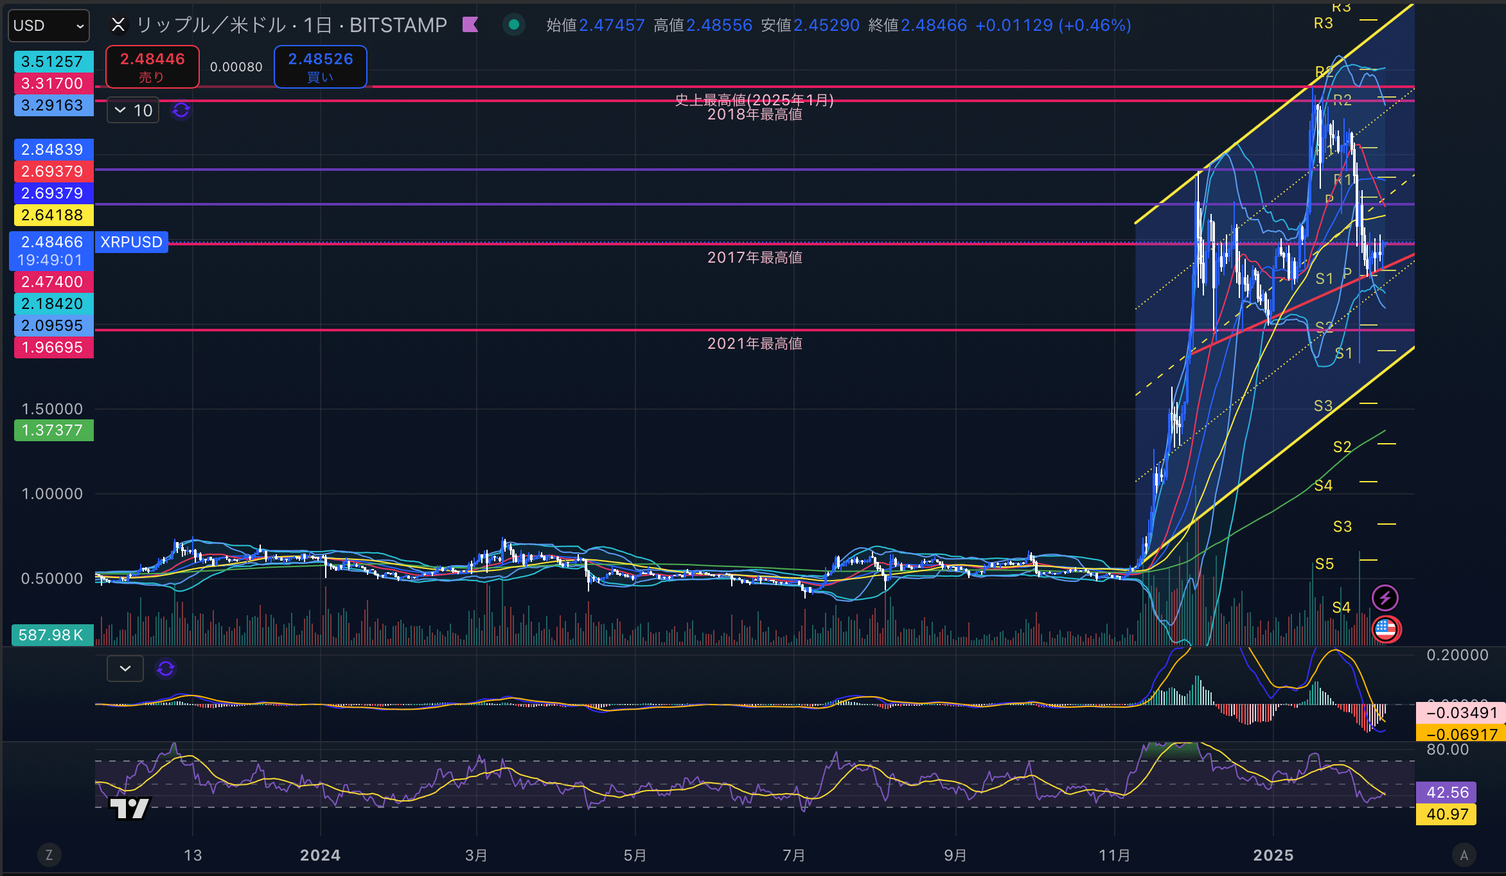Expand the MACD pane legend chevron
1506x876 pixels.
tap(125, 669)
